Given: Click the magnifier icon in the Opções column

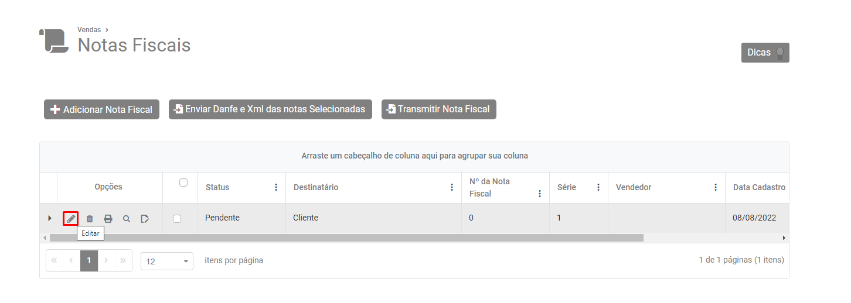Looking at the screenshot, I should point(127,218).
